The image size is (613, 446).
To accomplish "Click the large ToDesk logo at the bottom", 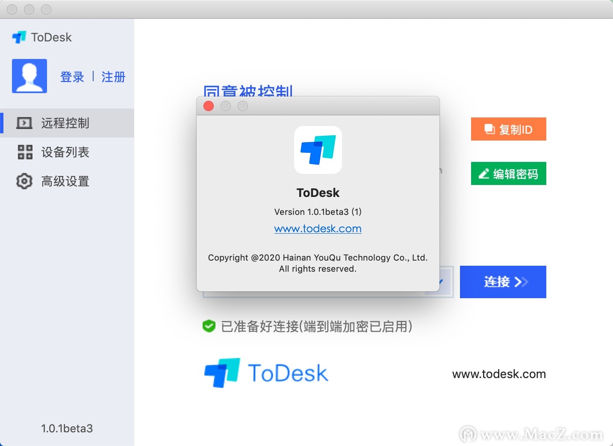I will click(266, 373).
